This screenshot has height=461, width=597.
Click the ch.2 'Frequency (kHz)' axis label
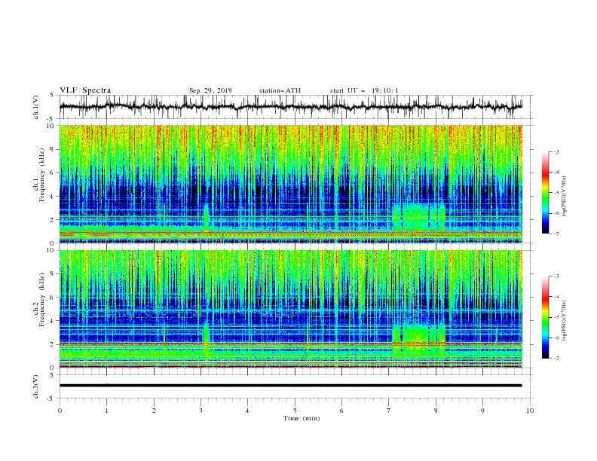click(x=42, y=300)
